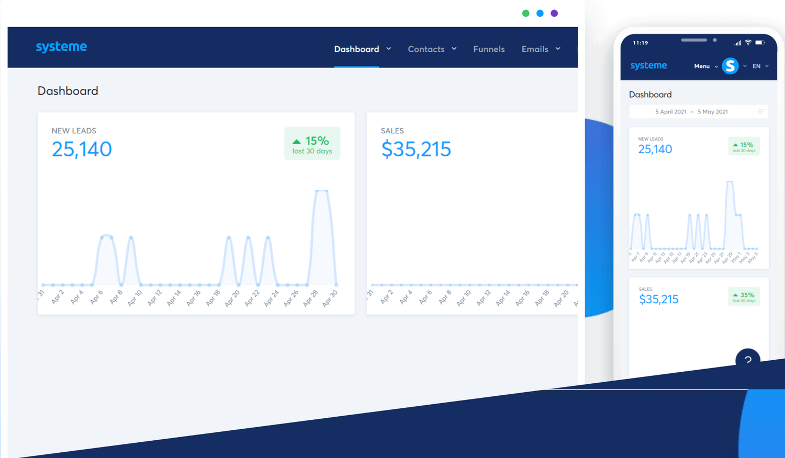785x458 pixels.
Task: Click the blue dot at top
Action: tap(540, 13)
